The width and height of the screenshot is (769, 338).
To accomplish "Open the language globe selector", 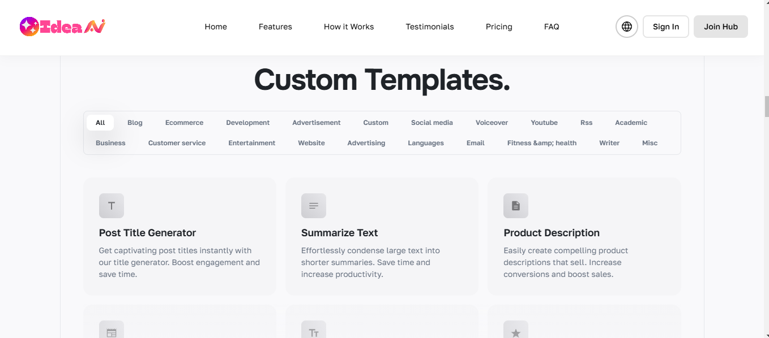I will (x=627, y=27).
